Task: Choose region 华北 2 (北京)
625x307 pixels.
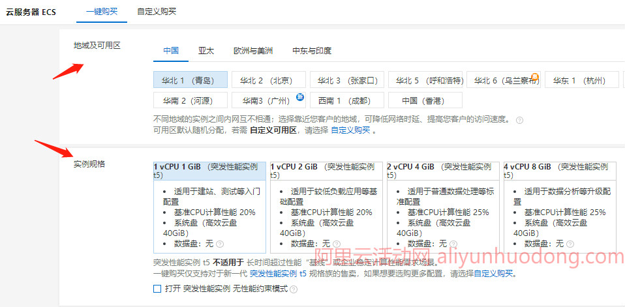Action: tap(268, 80)
